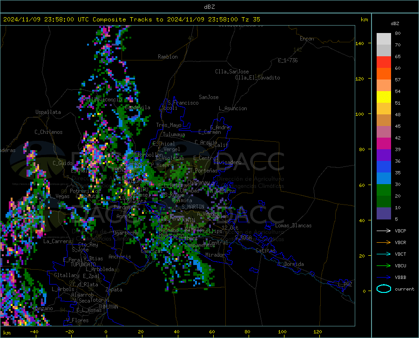Click the L_Vegas map label
This screenshot has width=419, height=338.
60,196
